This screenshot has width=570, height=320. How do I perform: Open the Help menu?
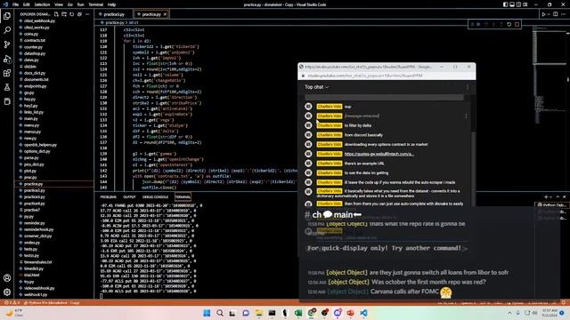111,4
